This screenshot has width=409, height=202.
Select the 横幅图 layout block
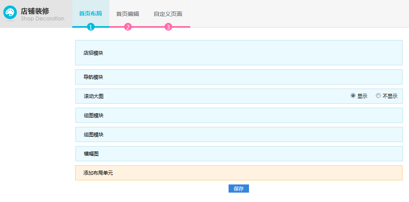[239, 154]
